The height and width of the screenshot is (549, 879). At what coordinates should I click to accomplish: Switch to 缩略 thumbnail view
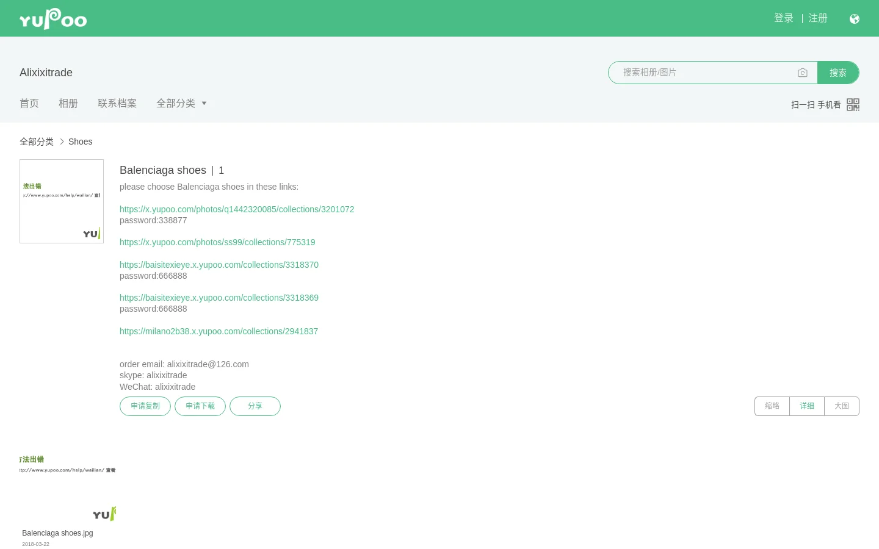(x=772, y=406)
